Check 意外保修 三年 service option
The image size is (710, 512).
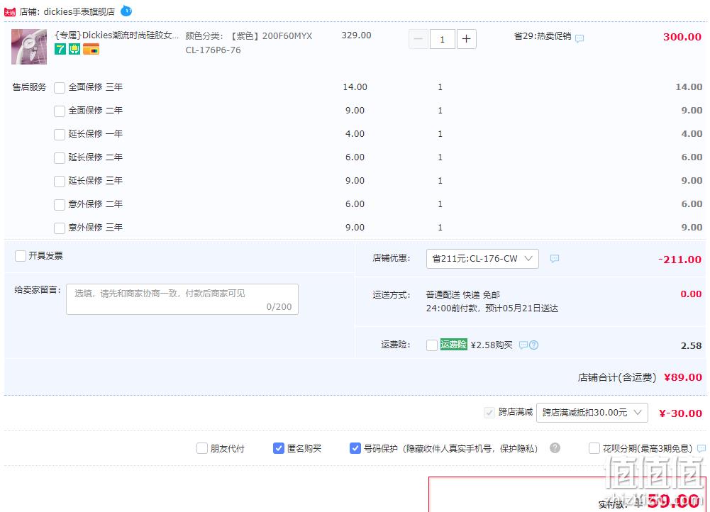[x=60, y=228]
